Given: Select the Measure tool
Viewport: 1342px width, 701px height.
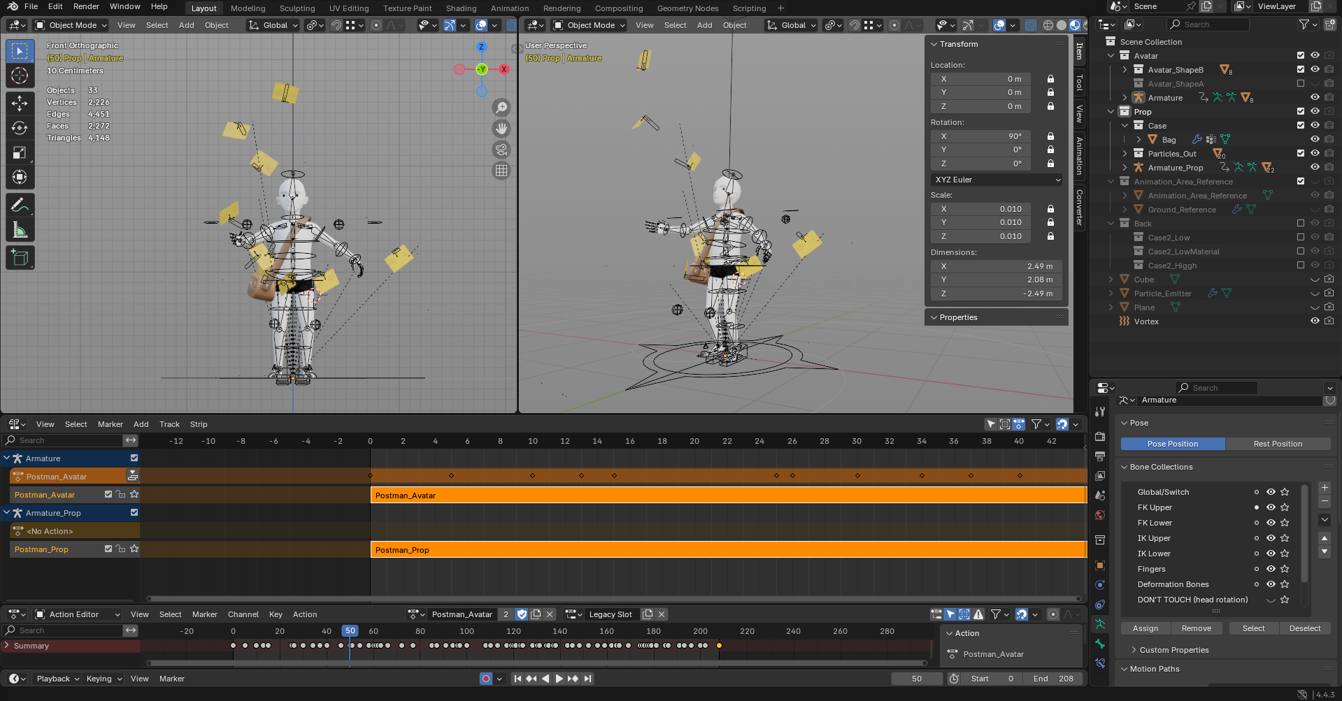Looking at the screenshot, I should pyautogui.click(x=20, y=230).
